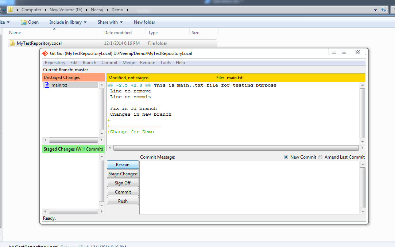The width and height of the screenshot is (395, 247).
Task: Click the Git Gui icon in the title bar
Action: (46, 53)
